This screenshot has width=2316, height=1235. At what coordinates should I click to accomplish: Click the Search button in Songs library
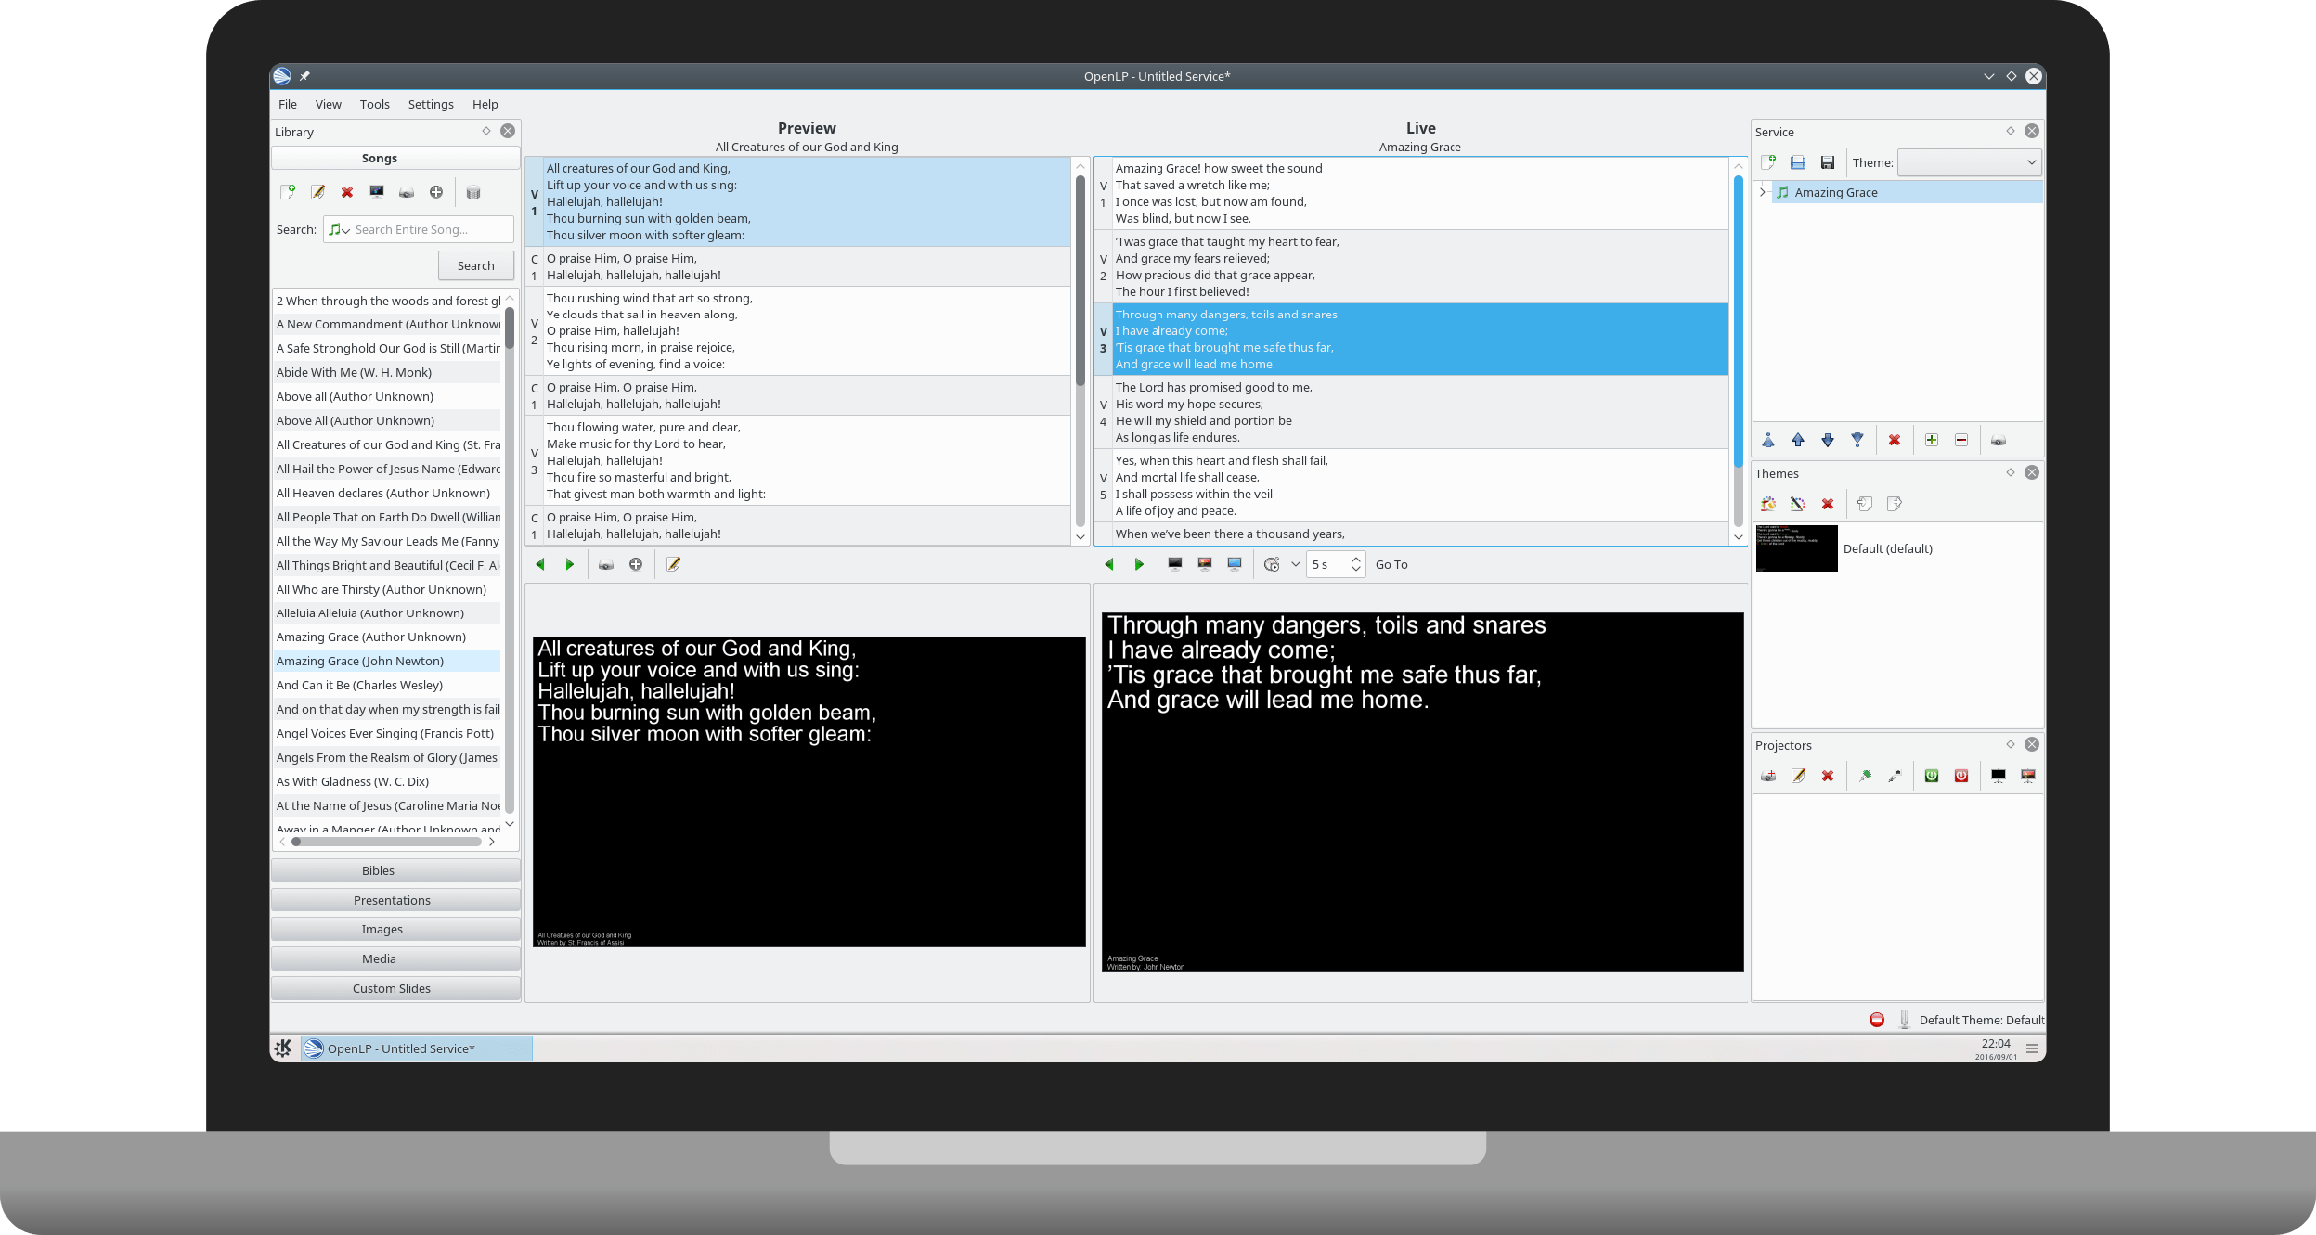475,265
